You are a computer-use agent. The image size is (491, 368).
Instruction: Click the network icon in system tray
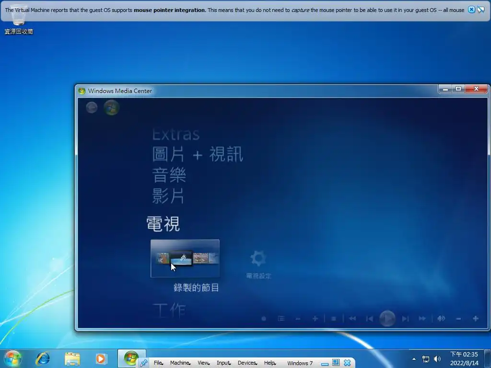(x=426, y=359)
